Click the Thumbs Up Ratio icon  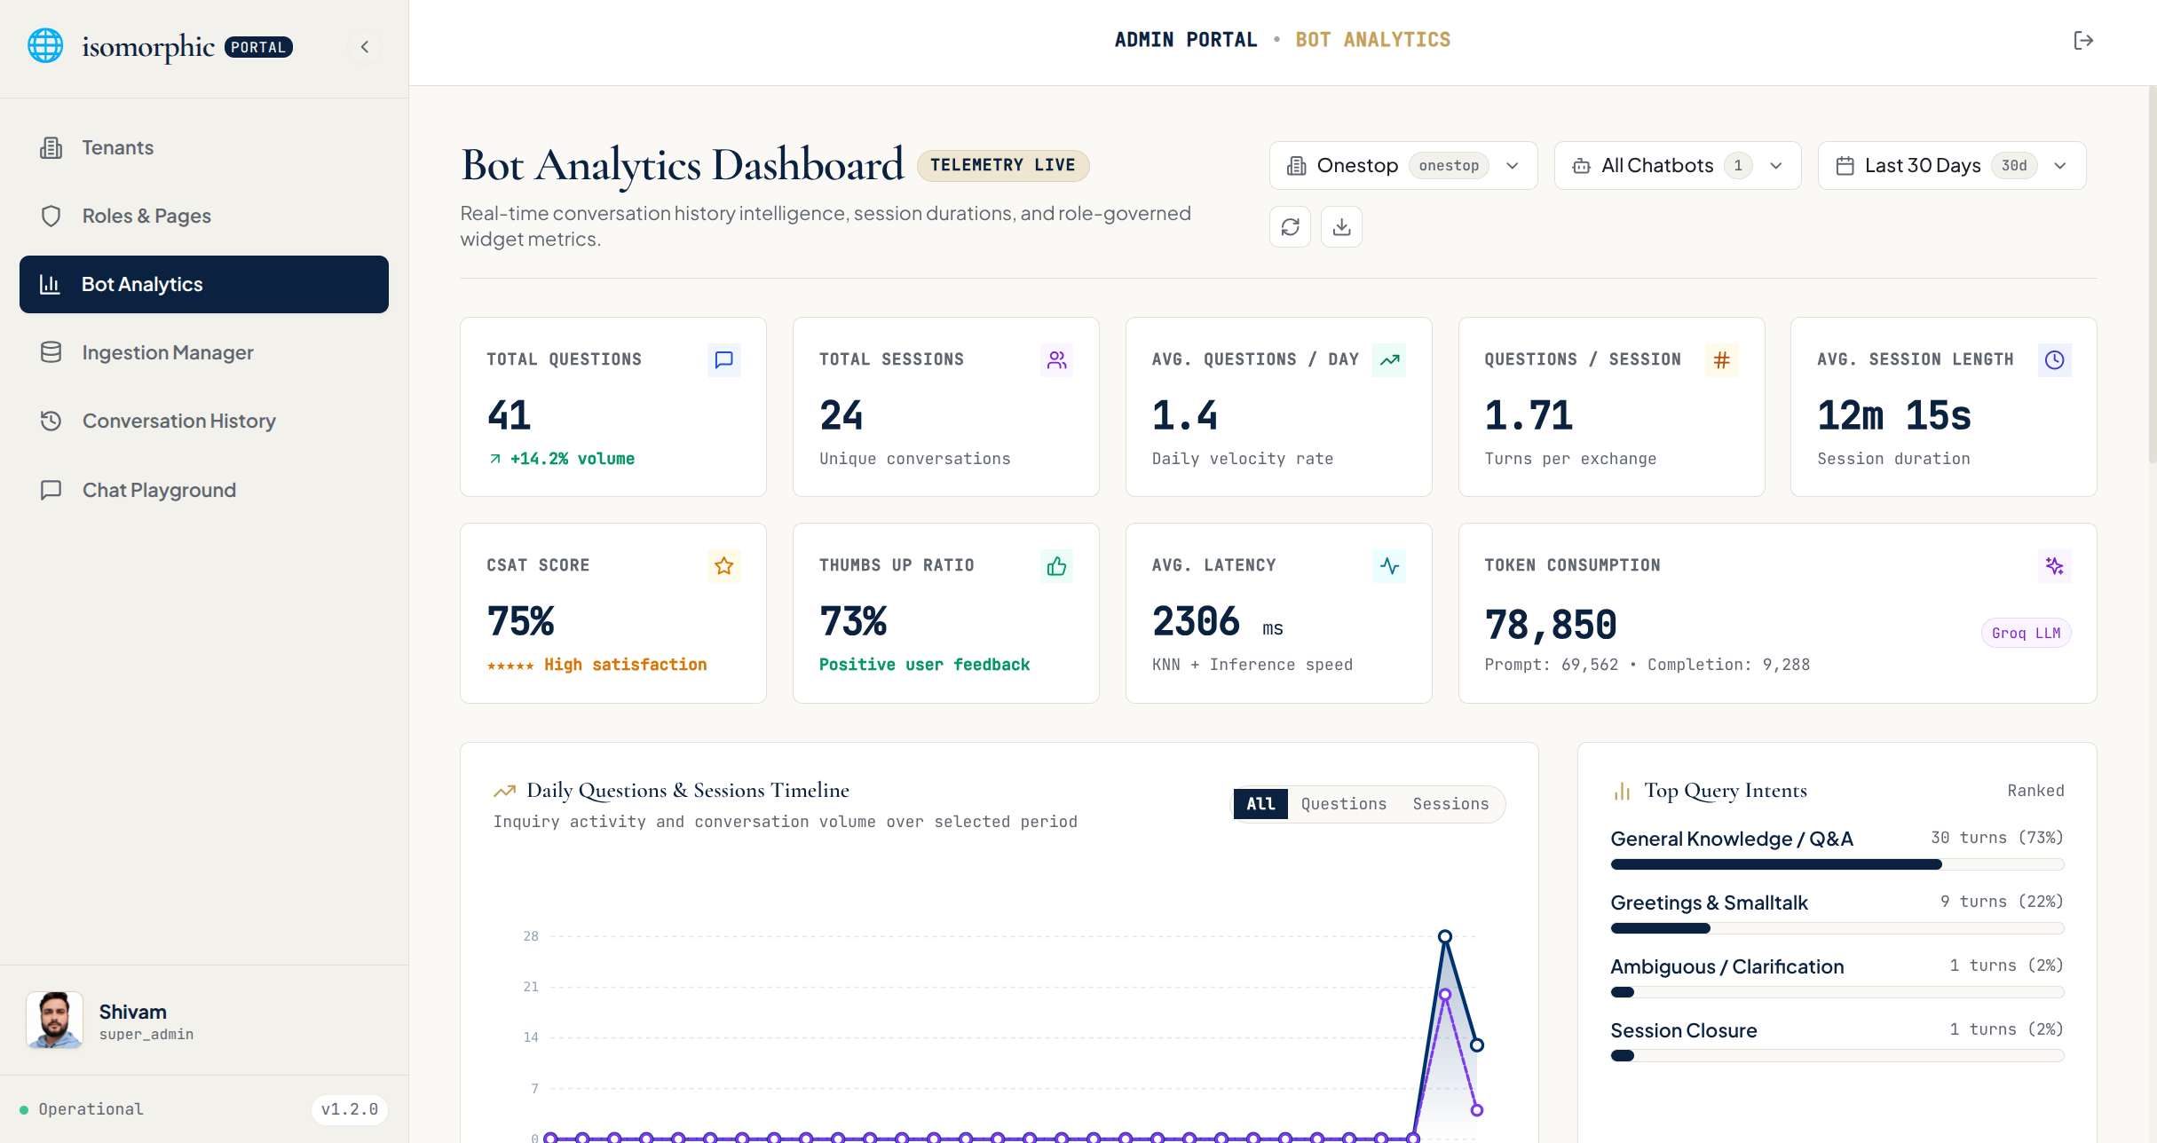(1056, 565)
